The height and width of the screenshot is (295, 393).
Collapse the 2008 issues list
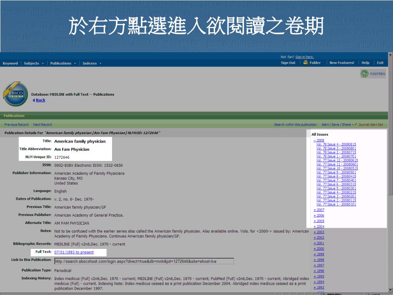tap(319, 140)
